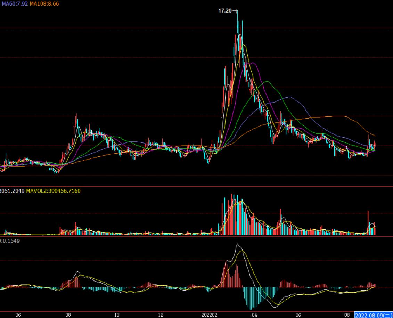393x318 pixels.
Task: Click the 0.1549 MACD value readout
Action: pos(10,240)
